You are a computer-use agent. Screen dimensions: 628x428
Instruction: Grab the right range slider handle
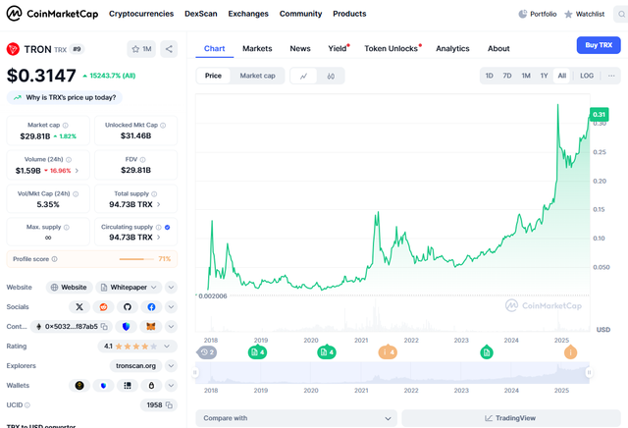coord(589,373)
